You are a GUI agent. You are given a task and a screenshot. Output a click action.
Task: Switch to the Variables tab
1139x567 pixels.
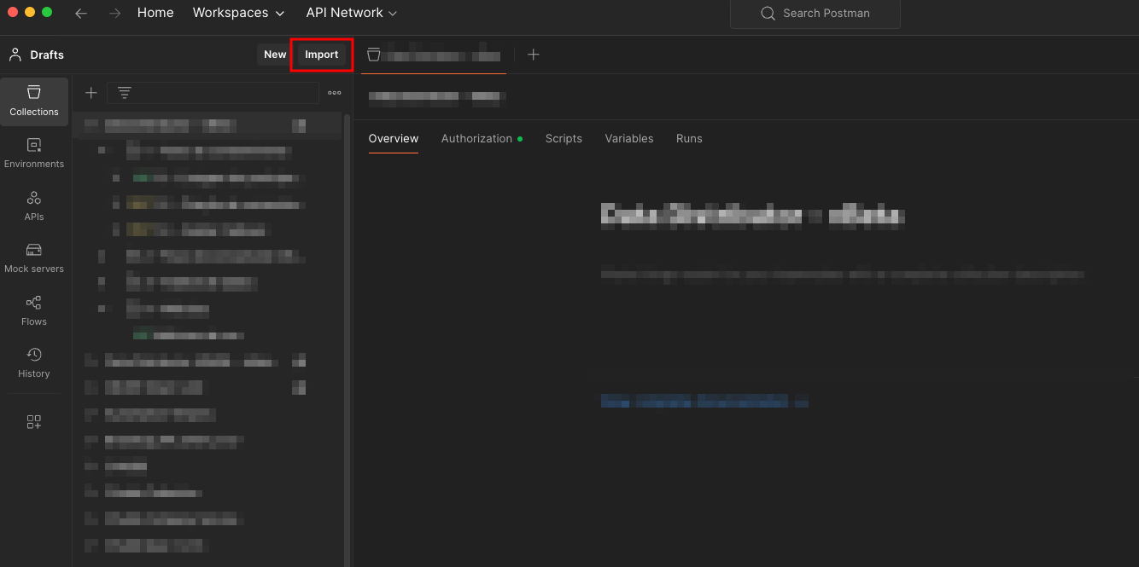(x=629, y=138)
